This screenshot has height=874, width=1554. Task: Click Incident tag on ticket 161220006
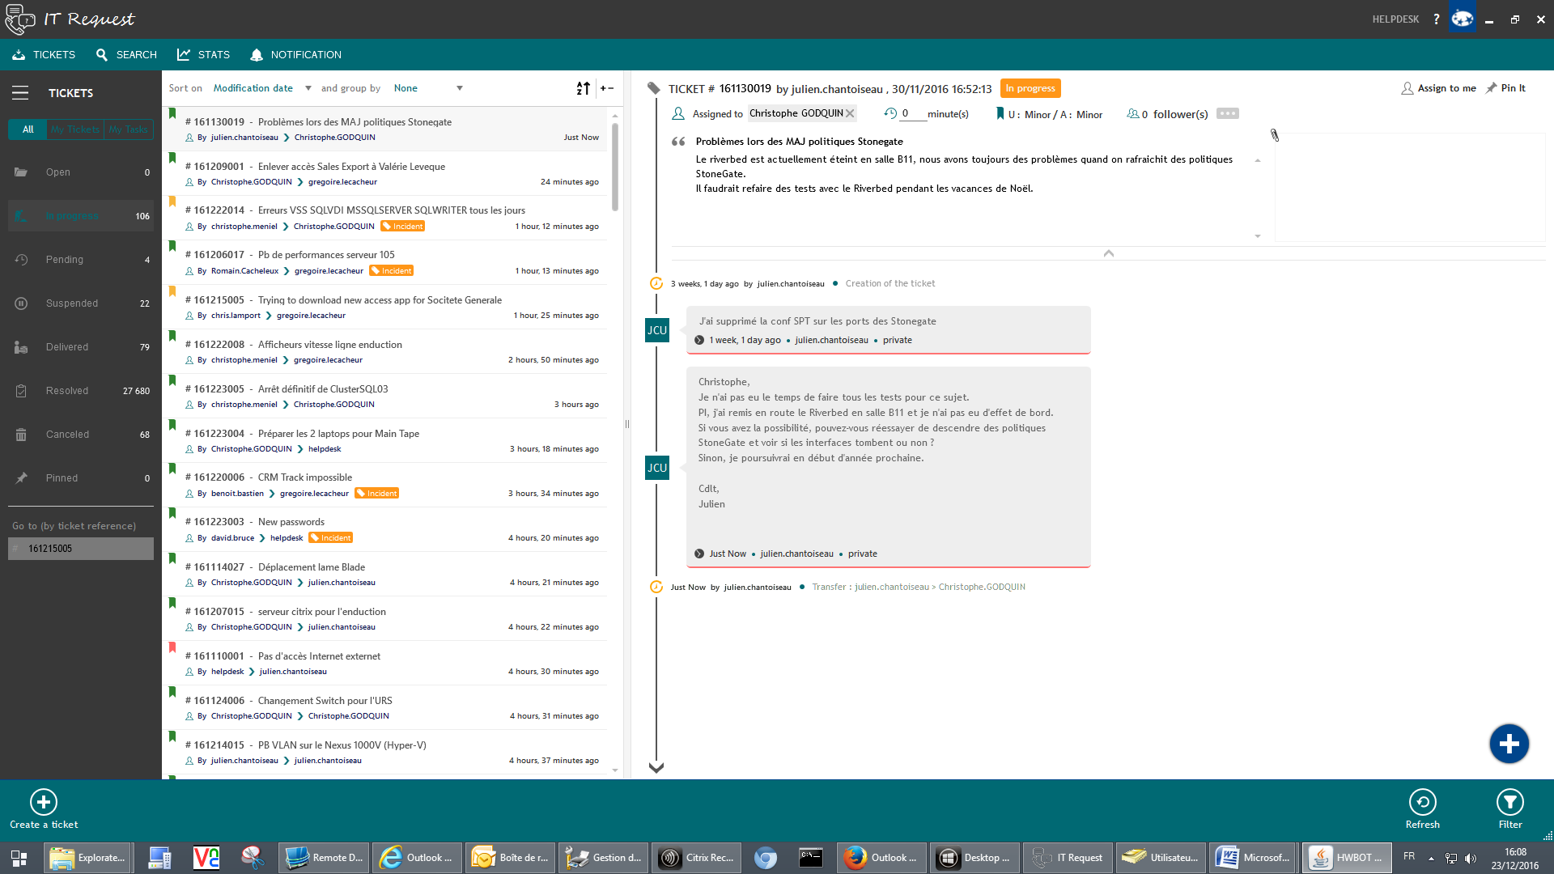coord(377,494)
